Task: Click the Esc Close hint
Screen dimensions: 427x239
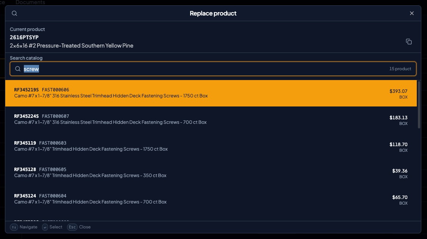Action: click(x=79, y=227)
